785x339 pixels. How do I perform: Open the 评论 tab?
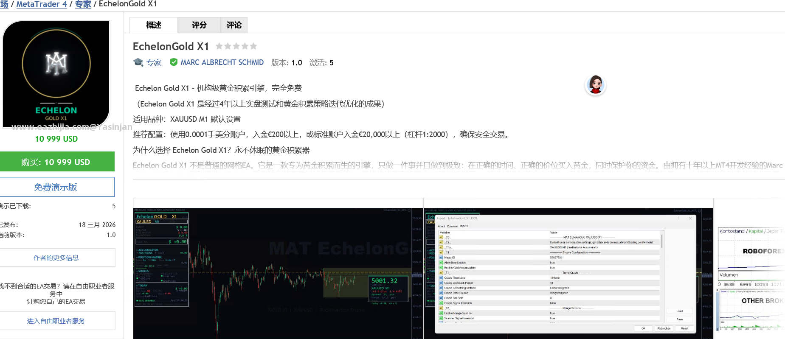tap(234, 25)
